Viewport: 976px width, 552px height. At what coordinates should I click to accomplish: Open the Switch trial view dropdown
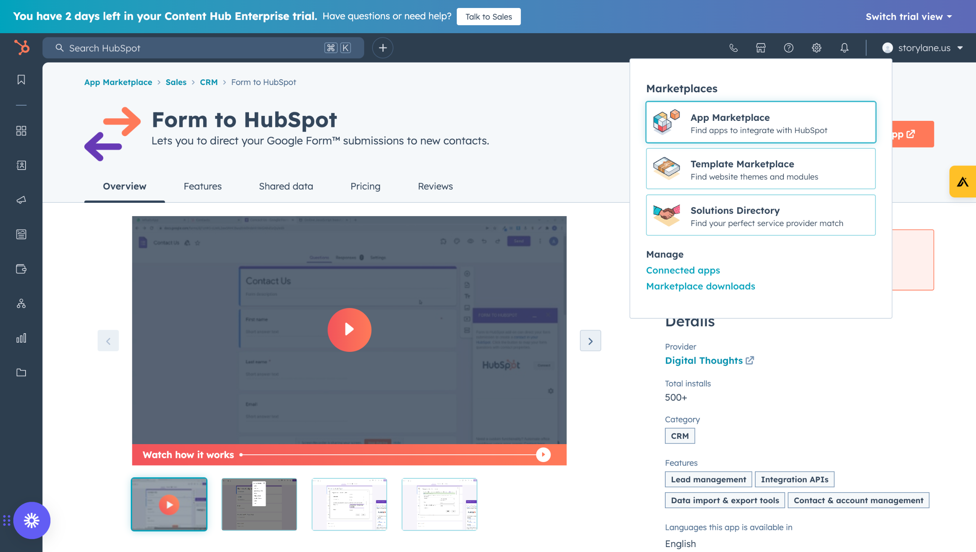click(909, 16)
